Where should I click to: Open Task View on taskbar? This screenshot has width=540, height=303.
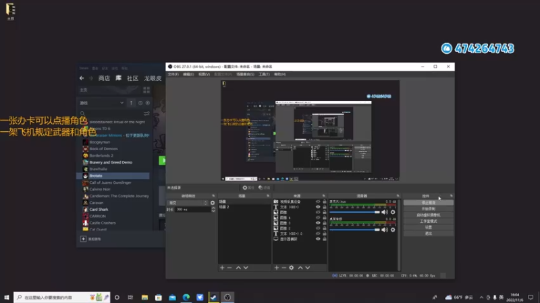tap(130, 297)
